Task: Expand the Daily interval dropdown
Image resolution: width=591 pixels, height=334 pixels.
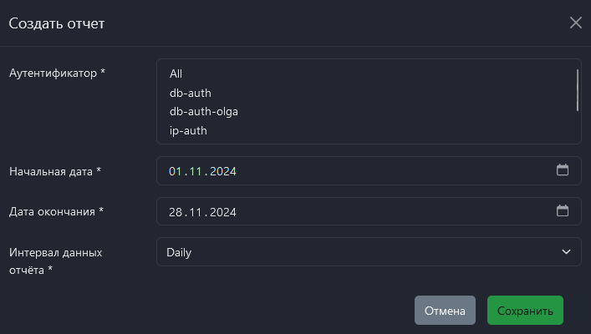Action: point(369,251)
